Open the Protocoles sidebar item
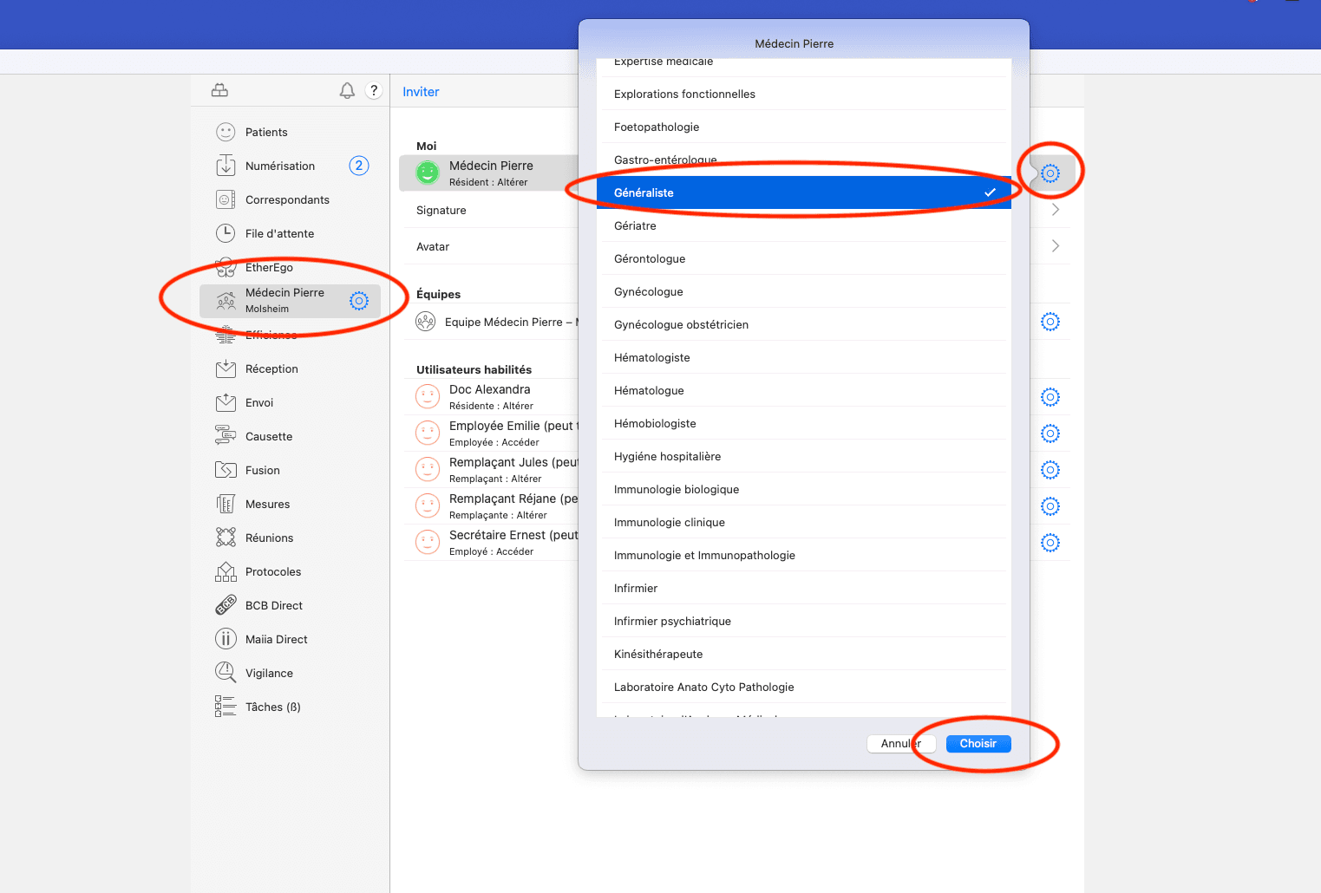The image size is (1321, 893). [272, 571]
